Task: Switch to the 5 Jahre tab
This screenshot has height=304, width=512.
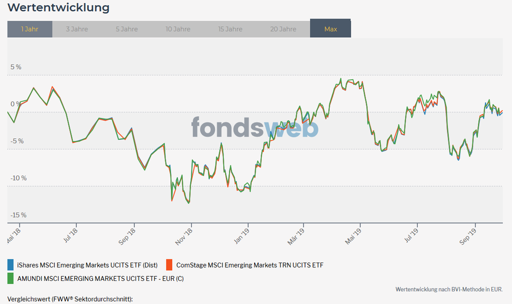Action: [127, 29]
